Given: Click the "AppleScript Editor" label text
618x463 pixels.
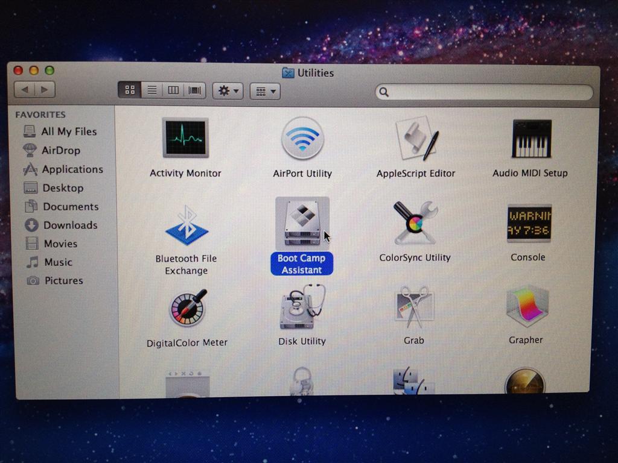Looking at the screenshot, I should coord(415,173).
